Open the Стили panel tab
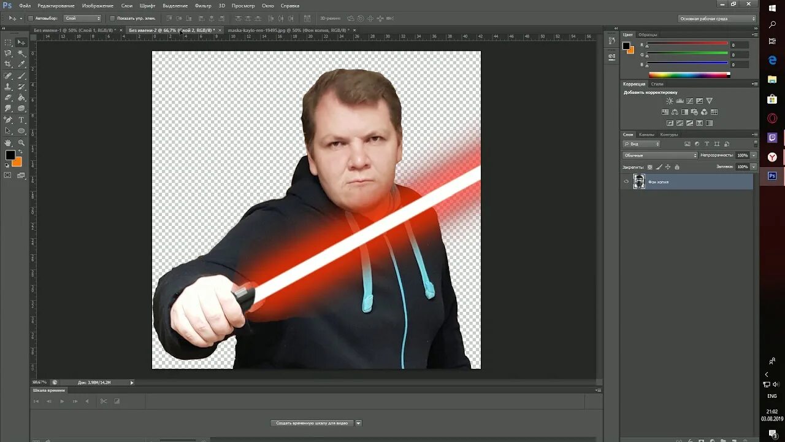This screenshot has width=785, height=442. coord(657,83)
